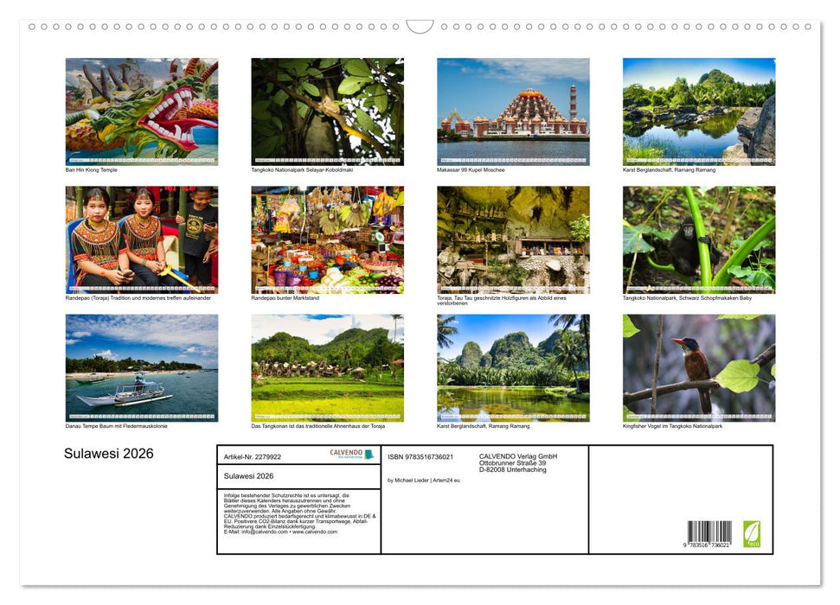840x605 pixels.
Task: Select the Kingfisher Vogel bird photo
Action: coord(697,368)
